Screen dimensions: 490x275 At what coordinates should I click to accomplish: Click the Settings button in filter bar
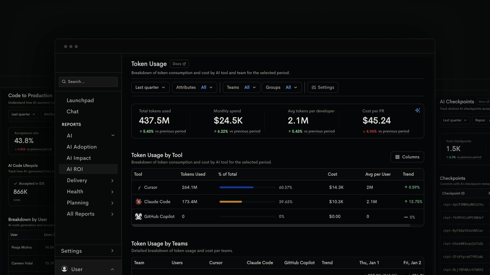pyautogui.click(x=323, y=87)
